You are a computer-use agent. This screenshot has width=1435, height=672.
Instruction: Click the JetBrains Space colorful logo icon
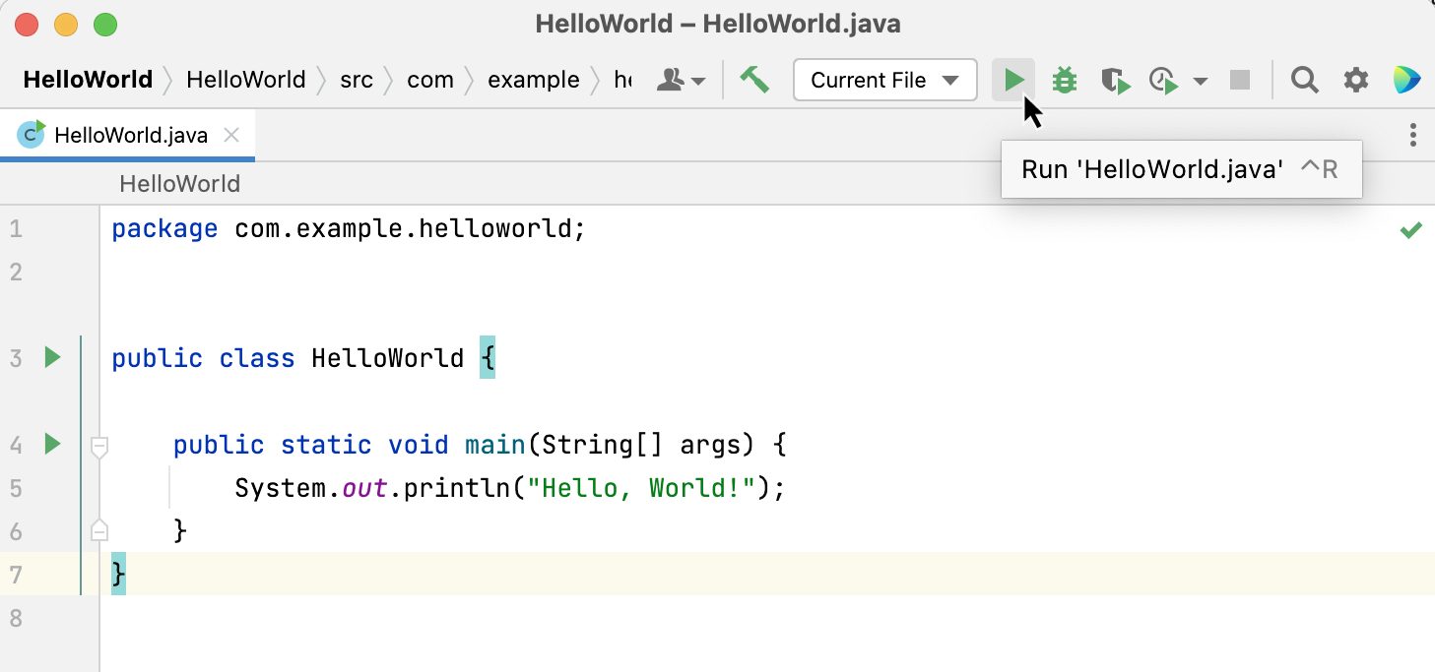(x=1407, y=80)
